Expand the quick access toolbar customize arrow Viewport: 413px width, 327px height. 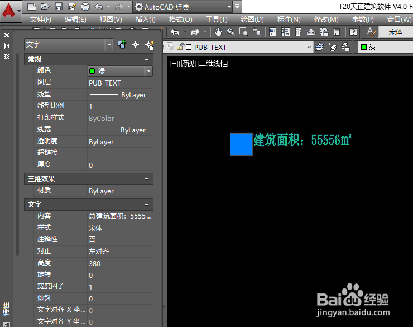[237, 7]
